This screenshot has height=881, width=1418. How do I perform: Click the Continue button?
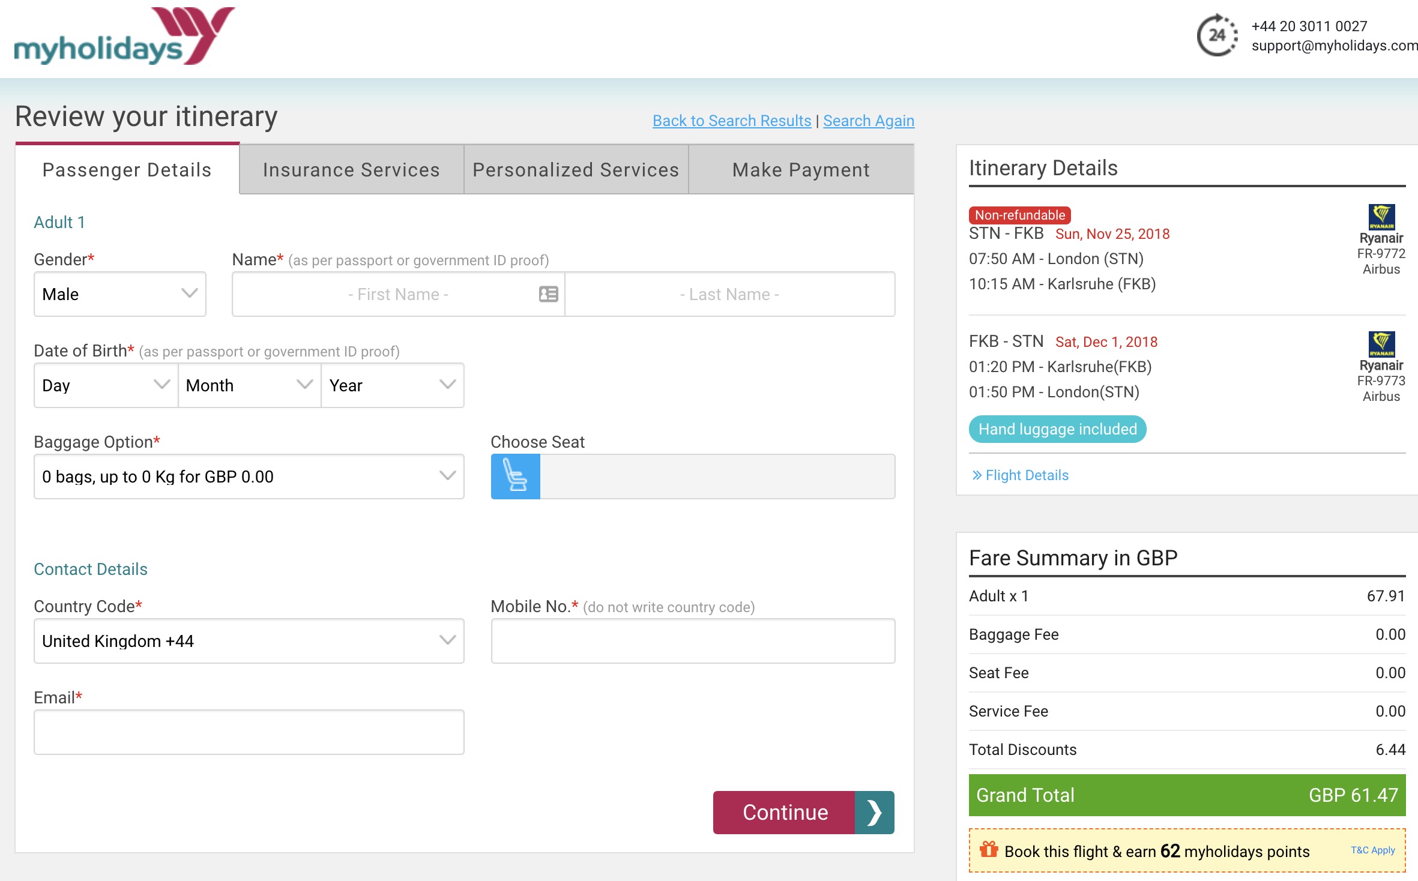pos(784,813)
